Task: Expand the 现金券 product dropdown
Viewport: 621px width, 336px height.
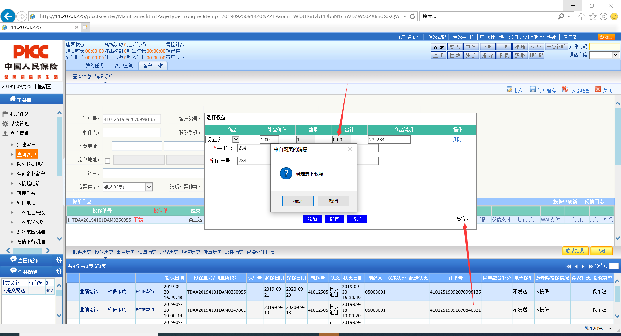Action: (236, 139)
